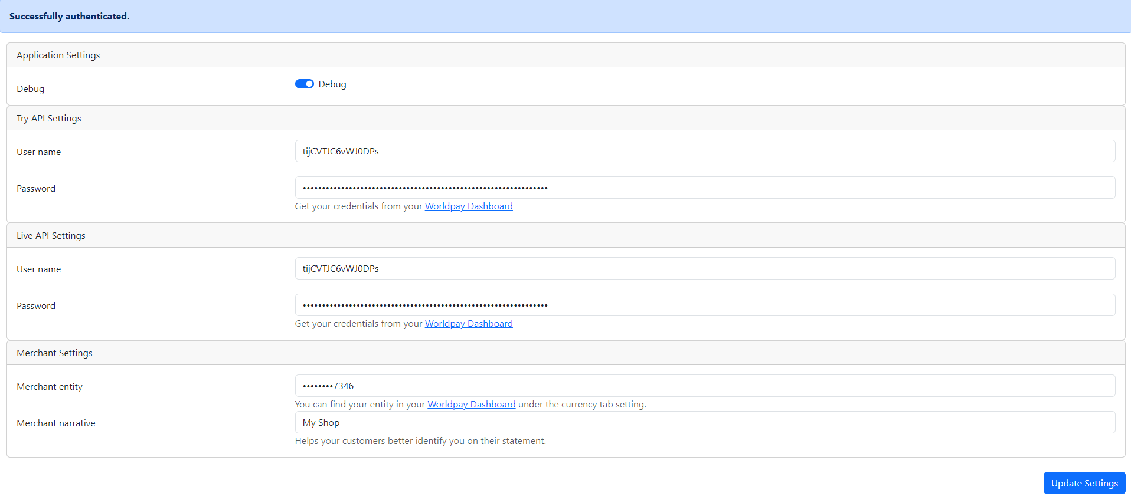The width and height of the screenshot is (1131, 503).
Task: Click the Live API Password field
Action: [705, 305]
